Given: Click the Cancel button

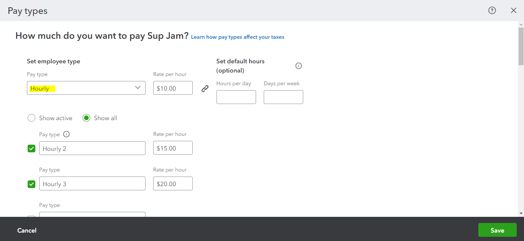Looking at the screenshot, I should (x=27, y=230).
